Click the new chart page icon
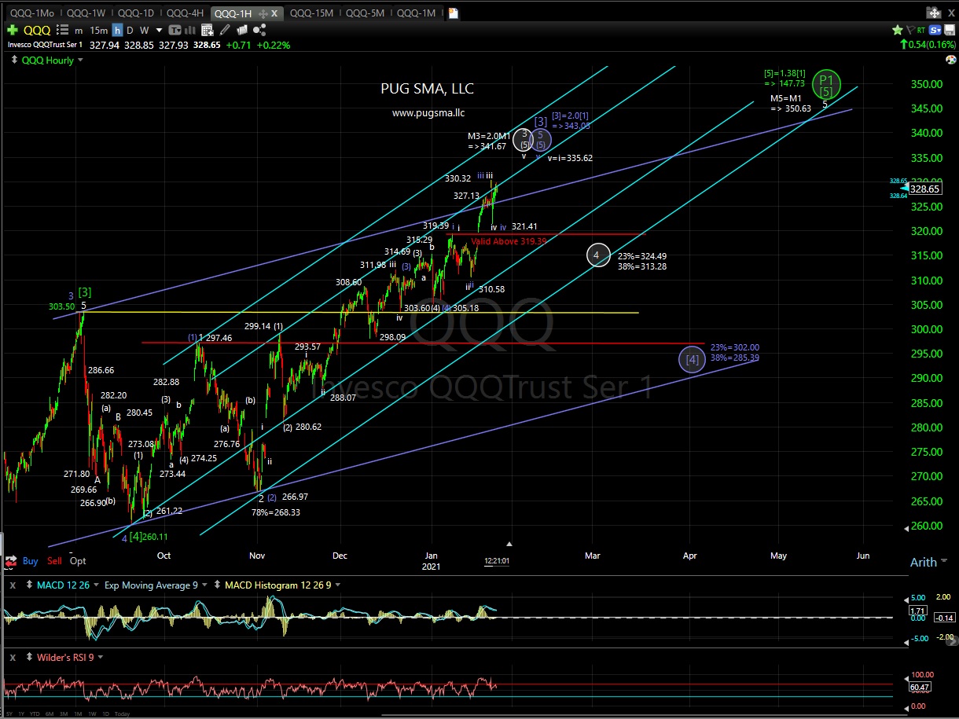Screen dimensions: 959x719 pyautogui.click(x=454, y=13)
